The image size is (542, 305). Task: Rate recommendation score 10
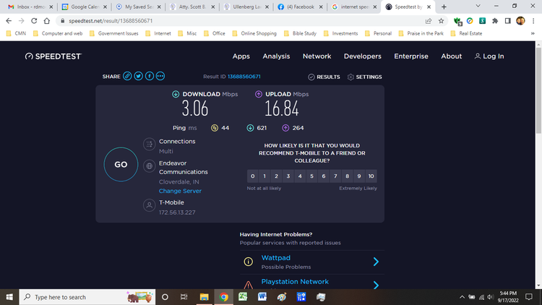(371, 176)
